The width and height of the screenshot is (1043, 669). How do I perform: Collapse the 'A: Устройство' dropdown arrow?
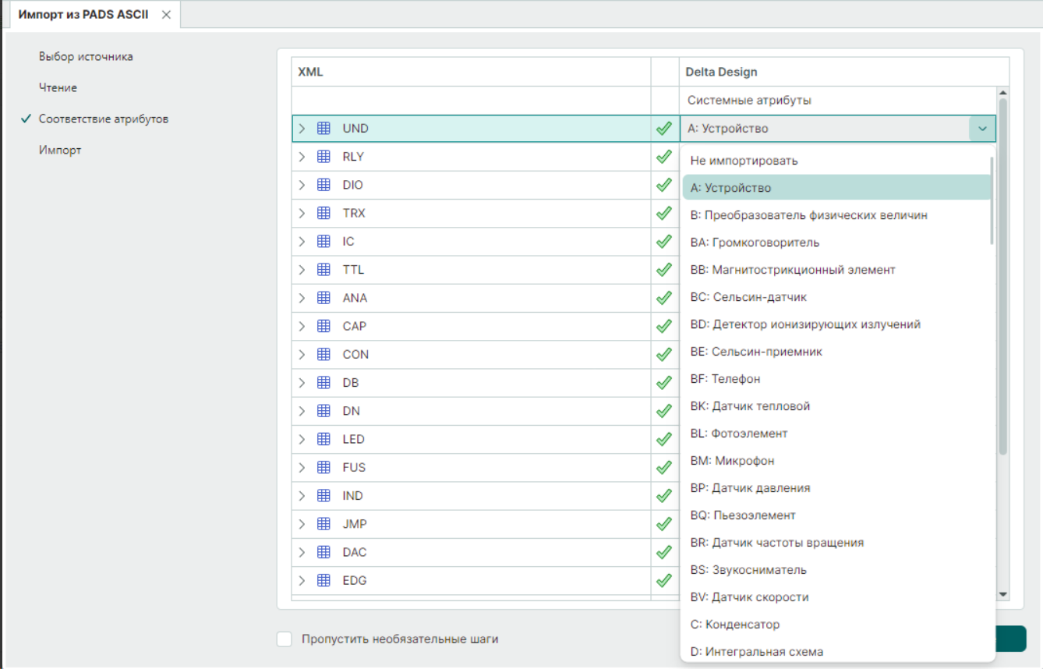[x=982, y=129]
